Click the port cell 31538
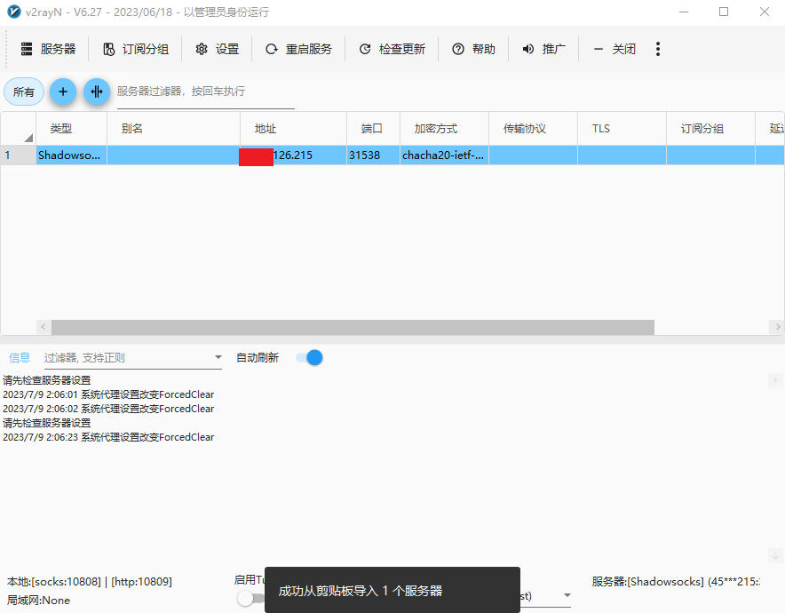785x613 pixels. pos(373,155)
